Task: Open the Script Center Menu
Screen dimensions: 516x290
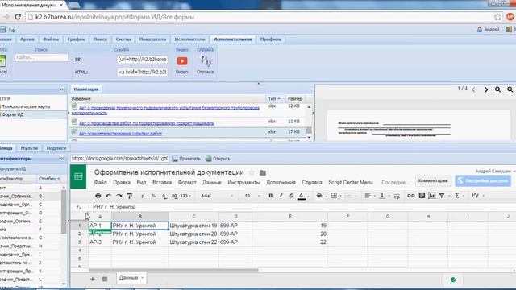Action: click(x=351, y=183)
